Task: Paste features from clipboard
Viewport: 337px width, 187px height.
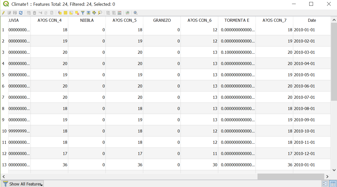Action: pos(52,13)
